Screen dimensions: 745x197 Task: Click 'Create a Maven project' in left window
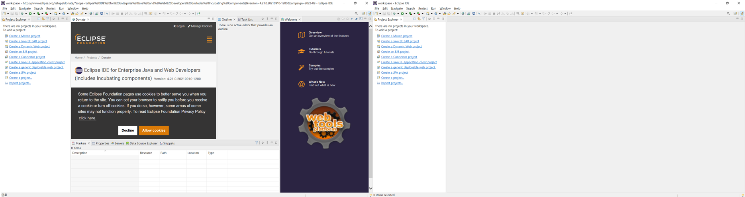coord(25,36)
